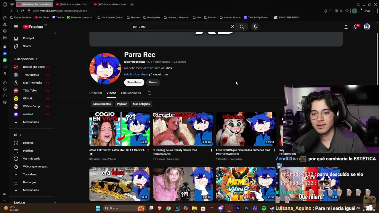The width and height of the screenshot is (379, 213).
Task: Open twitch.tv/parrabyon link
Action: pyautogui.click(x=136, y=75)
